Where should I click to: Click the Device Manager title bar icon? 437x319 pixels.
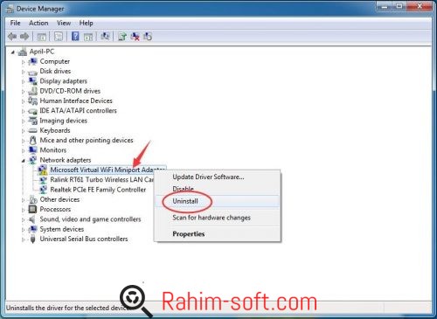[x=10, y=9]
